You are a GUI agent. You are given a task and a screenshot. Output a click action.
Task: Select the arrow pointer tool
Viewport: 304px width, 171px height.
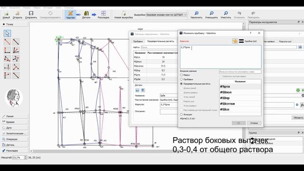[8, 34]
